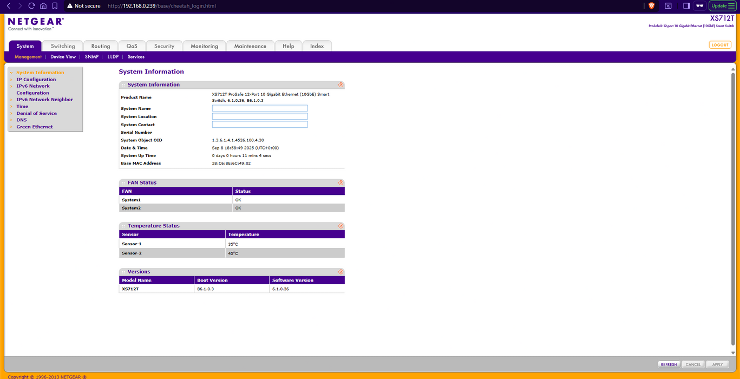Screen dimensions: 740x379
Task: Click the REFRESH button
Action: click(669, 364)
